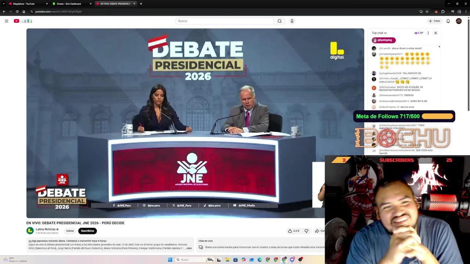Open Microsoft Edge from taskbar

[260, 260]
